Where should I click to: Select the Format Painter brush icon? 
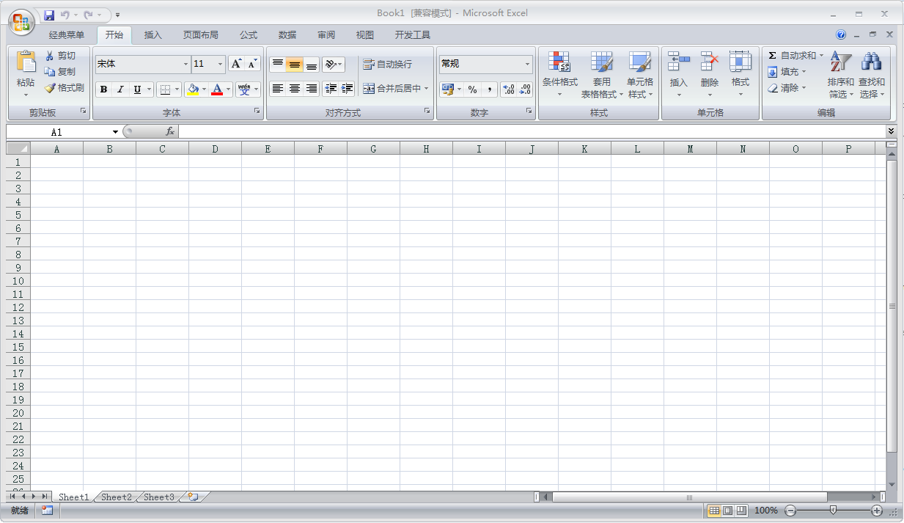pos(50,88)
